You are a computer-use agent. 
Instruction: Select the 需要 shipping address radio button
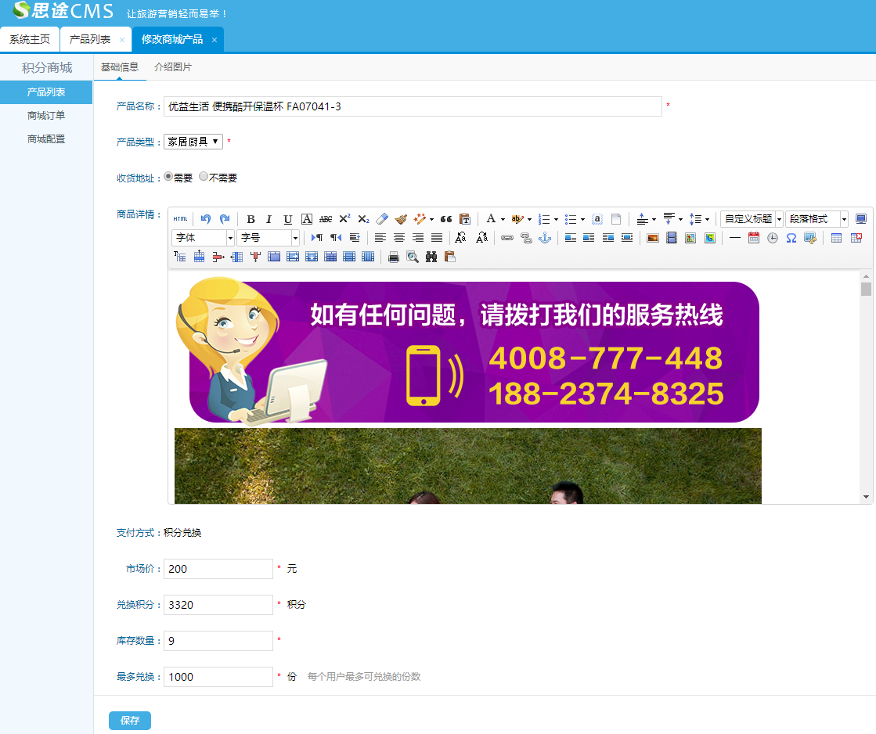168,177
